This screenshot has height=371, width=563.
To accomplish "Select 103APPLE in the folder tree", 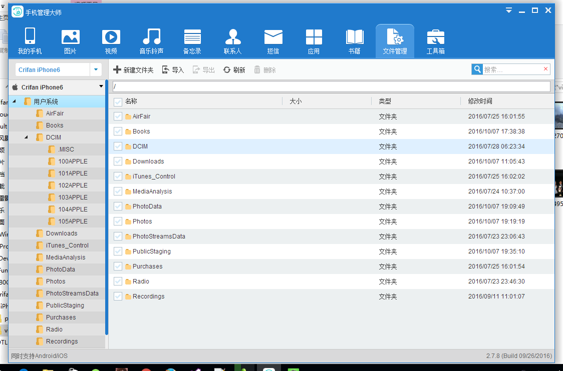I will point(73,197).
